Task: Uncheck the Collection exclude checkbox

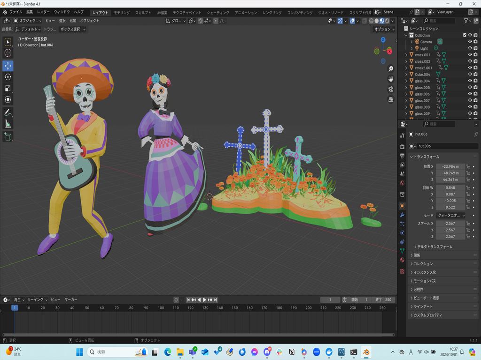Action: pos(465,35)
